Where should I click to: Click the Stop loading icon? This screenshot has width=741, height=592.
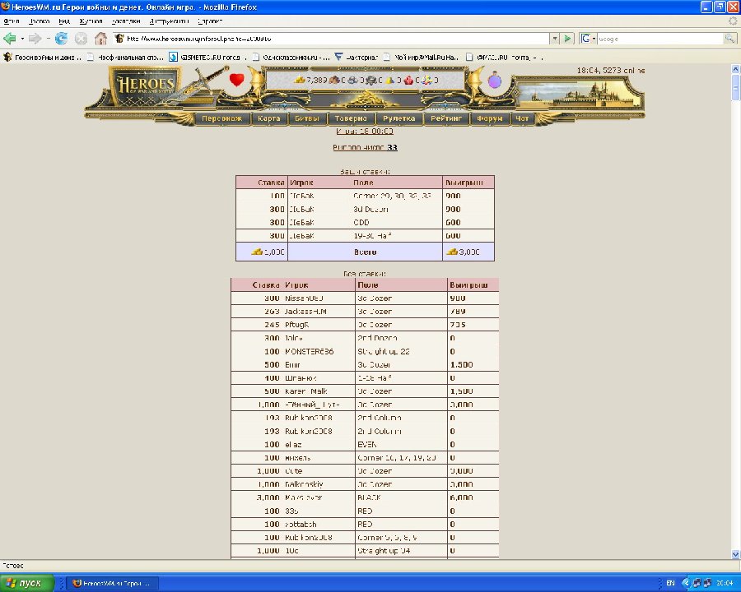pos(81,39)
